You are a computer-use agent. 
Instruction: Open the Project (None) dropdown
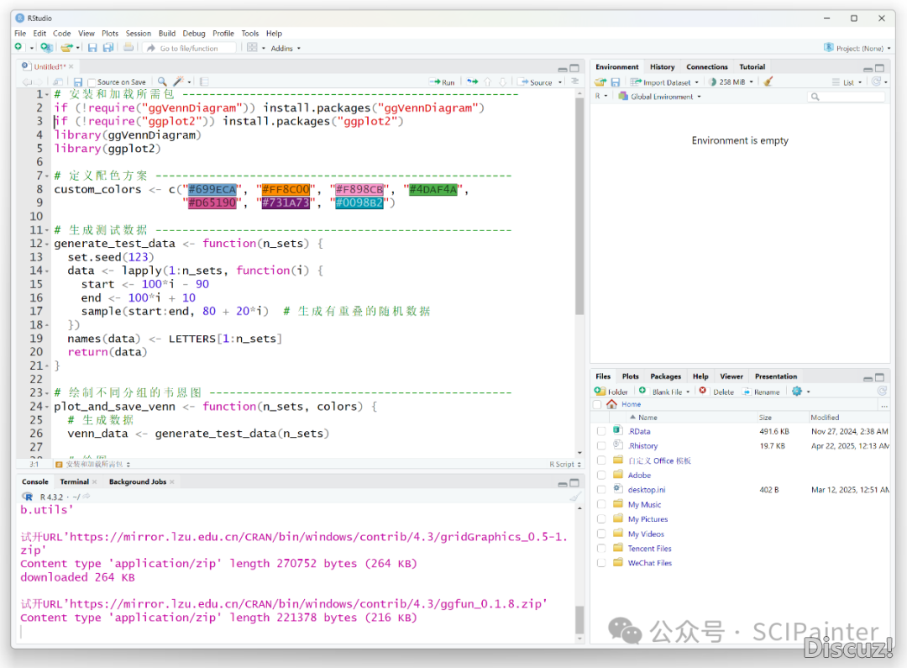tap(857, 48)
